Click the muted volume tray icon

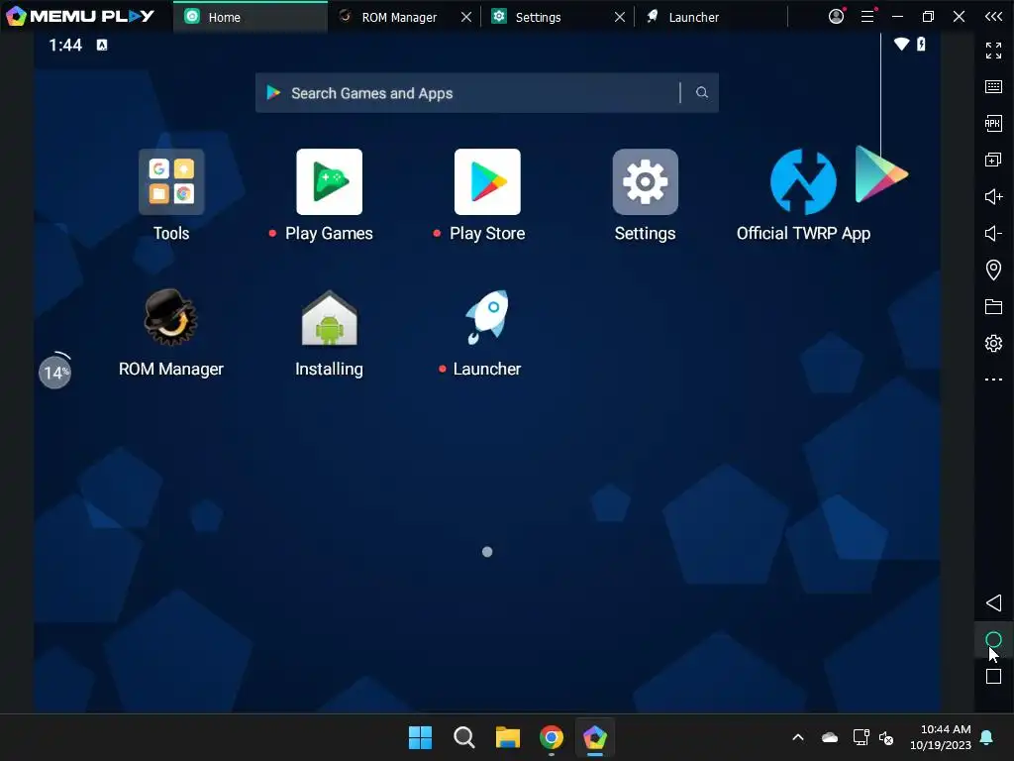tap(886, 737)
